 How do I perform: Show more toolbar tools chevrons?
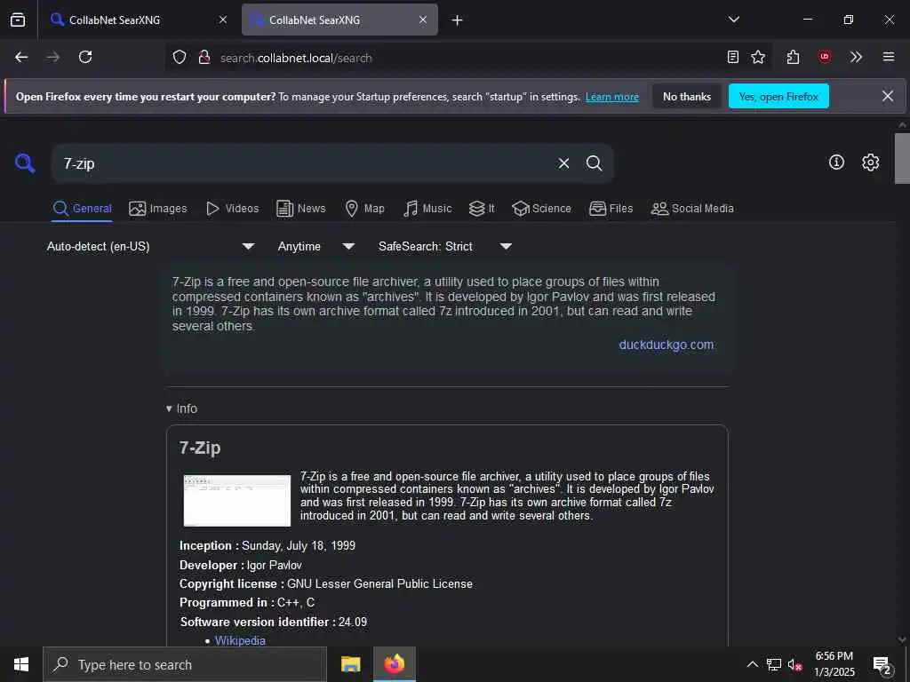[x=856, y=57]
